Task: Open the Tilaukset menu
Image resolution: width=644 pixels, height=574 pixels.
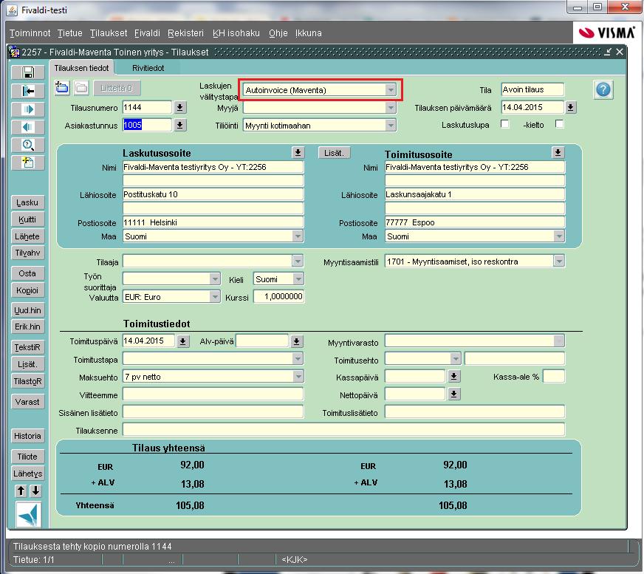Action: click(x=109, y=33)
